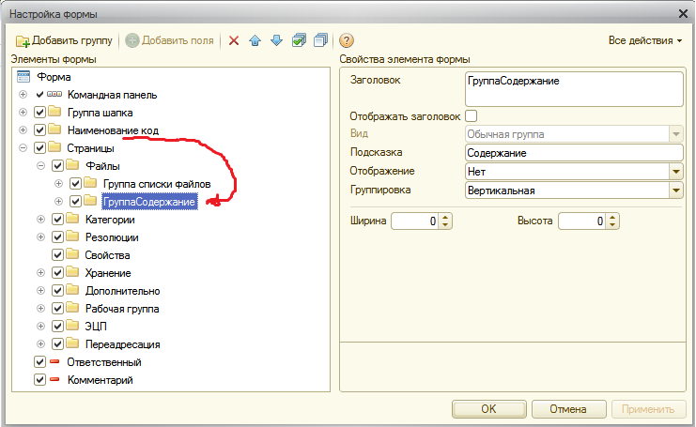Screen dimensions: 696x427
Task: Click the folder icon of Хранение
Action: tap(72, 272)
